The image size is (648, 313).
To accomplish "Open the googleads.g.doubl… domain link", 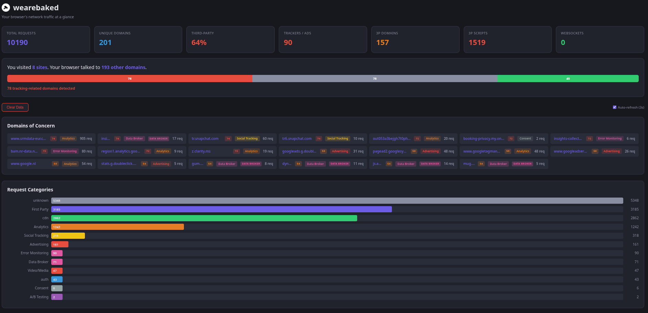I will coord(299,151).
